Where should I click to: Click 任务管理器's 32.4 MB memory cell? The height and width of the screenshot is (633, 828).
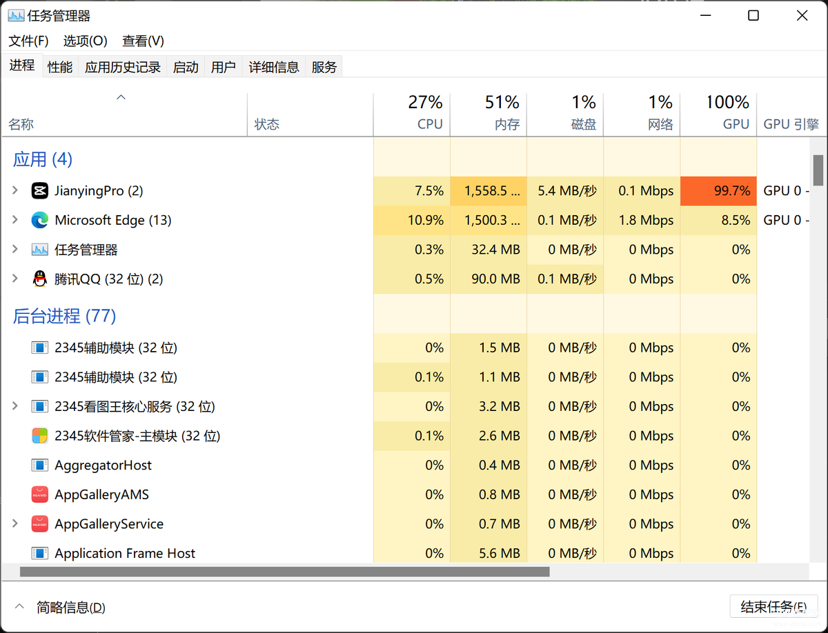[x=489, y=250]
